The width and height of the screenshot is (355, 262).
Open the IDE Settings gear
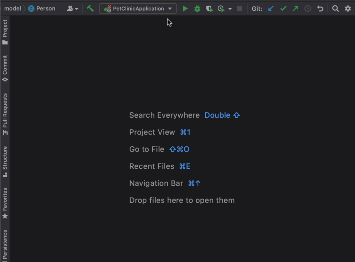coord(348,9)
